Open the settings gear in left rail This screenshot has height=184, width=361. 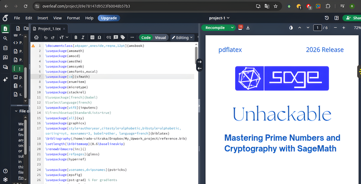point(6,179)
